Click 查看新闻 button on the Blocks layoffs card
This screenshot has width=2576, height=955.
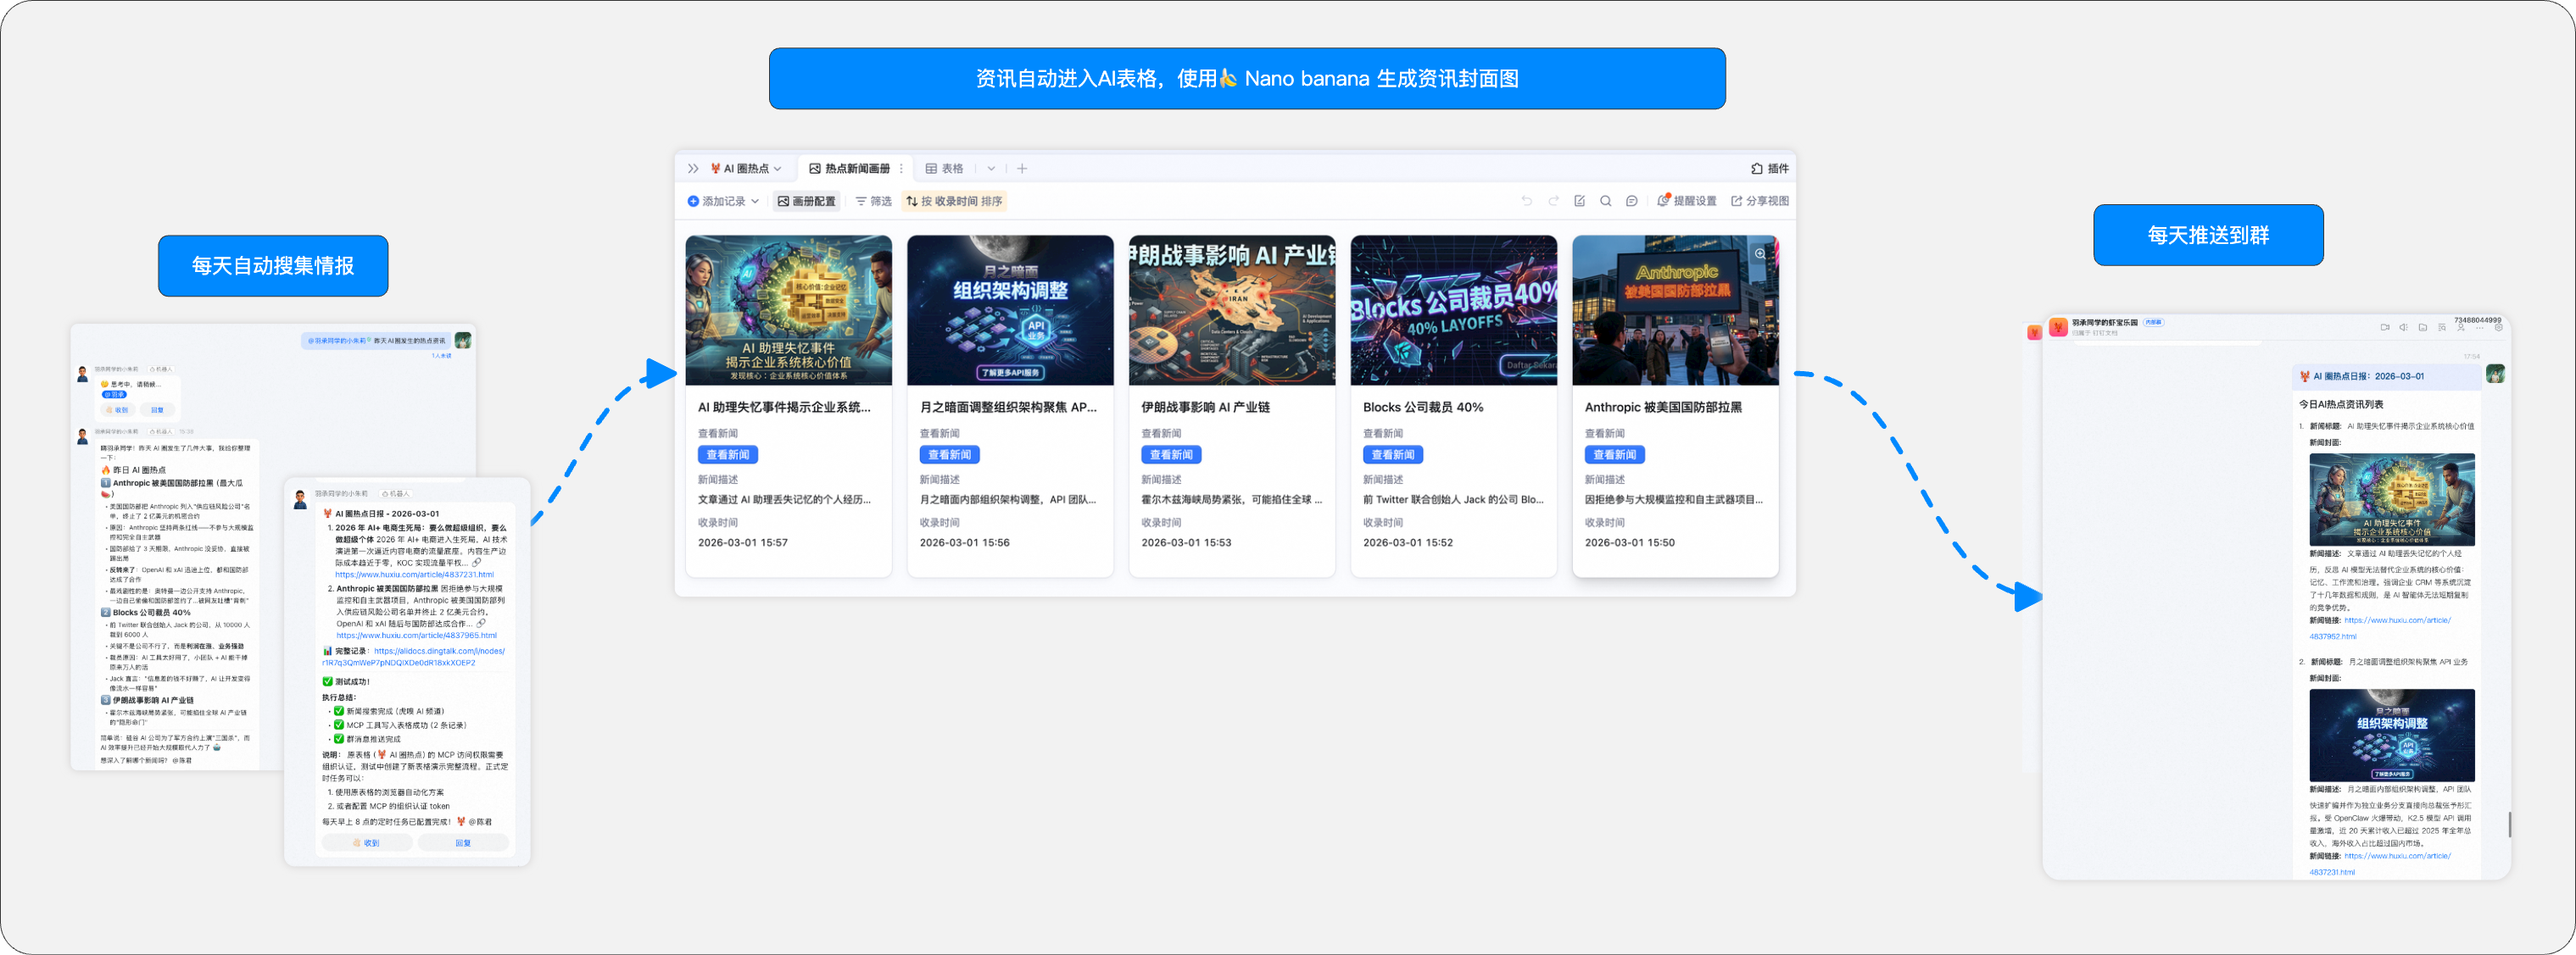coord(1392,454)
